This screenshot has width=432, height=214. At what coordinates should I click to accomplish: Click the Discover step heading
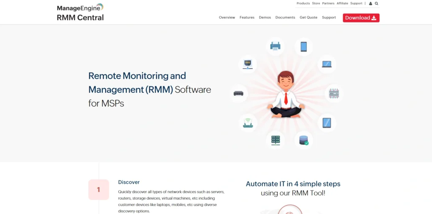(x=129, y=182)
